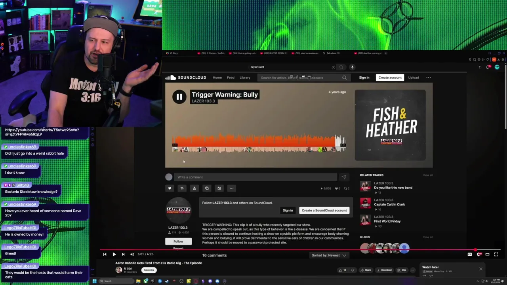Screen dimensions: 507x285
Task: Open the related track First World Friday
Action: point(387,221)
